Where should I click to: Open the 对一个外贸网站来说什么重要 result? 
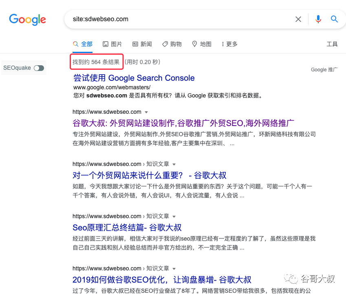coord(150,175)
